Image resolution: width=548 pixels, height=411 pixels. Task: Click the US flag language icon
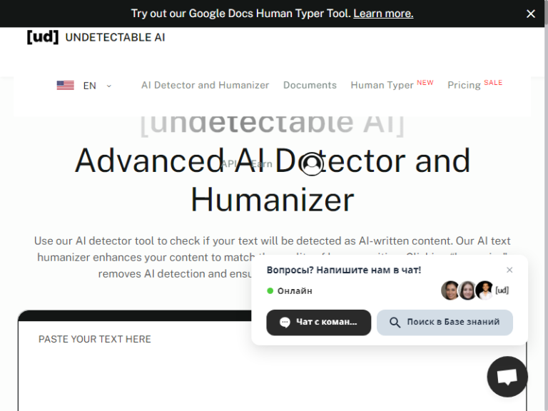tap(66, 86)
